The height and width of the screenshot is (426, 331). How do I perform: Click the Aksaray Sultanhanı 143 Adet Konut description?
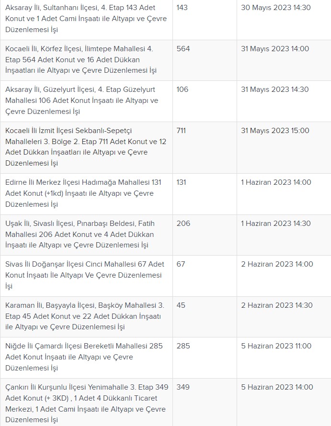click(x=86, y=19)
